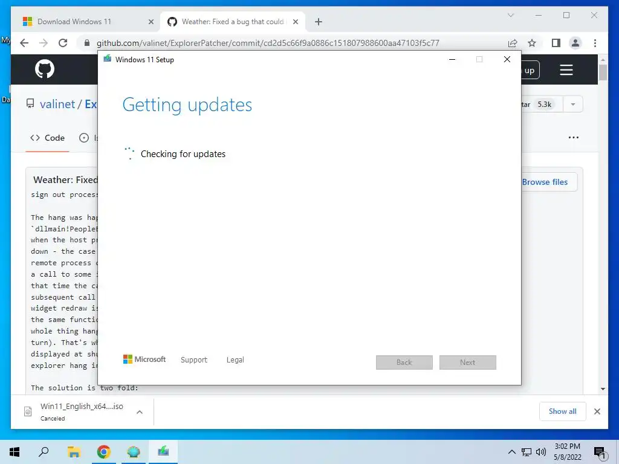Show hidden system tray icons

click(511, 452)
